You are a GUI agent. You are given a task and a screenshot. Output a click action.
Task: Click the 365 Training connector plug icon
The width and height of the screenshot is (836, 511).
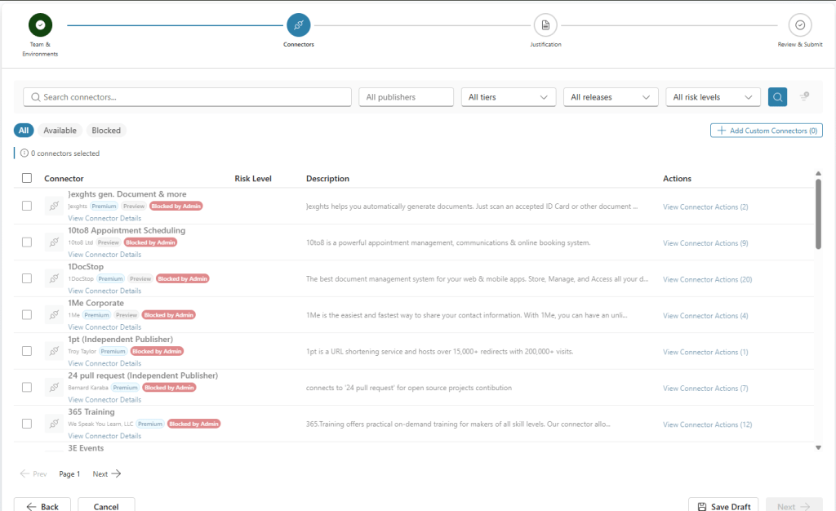tap(54, 424)
